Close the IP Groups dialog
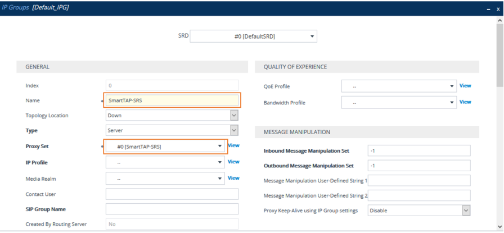The height and width of the screenshot is (233, 504). [498, 10]
